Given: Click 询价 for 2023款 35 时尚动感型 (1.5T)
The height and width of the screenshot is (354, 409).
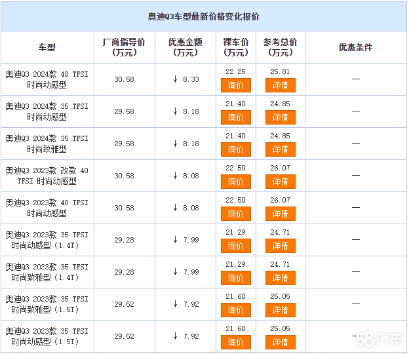Looking at the screenshot, I should 236,342.
